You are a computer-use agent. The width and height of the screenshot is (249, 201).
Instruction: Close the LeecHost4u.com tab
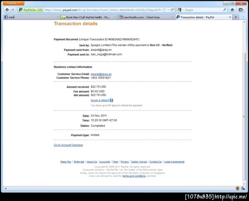point(173,17)
